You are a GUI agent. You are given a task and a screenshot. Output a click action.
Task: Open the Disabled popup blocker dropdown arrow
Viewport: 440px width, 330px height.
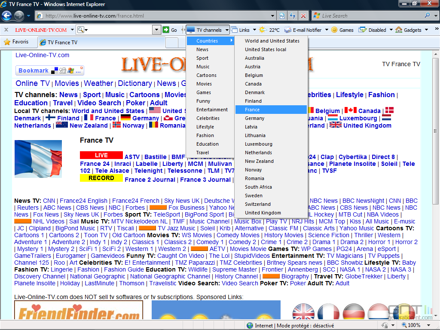pos(391,30)
